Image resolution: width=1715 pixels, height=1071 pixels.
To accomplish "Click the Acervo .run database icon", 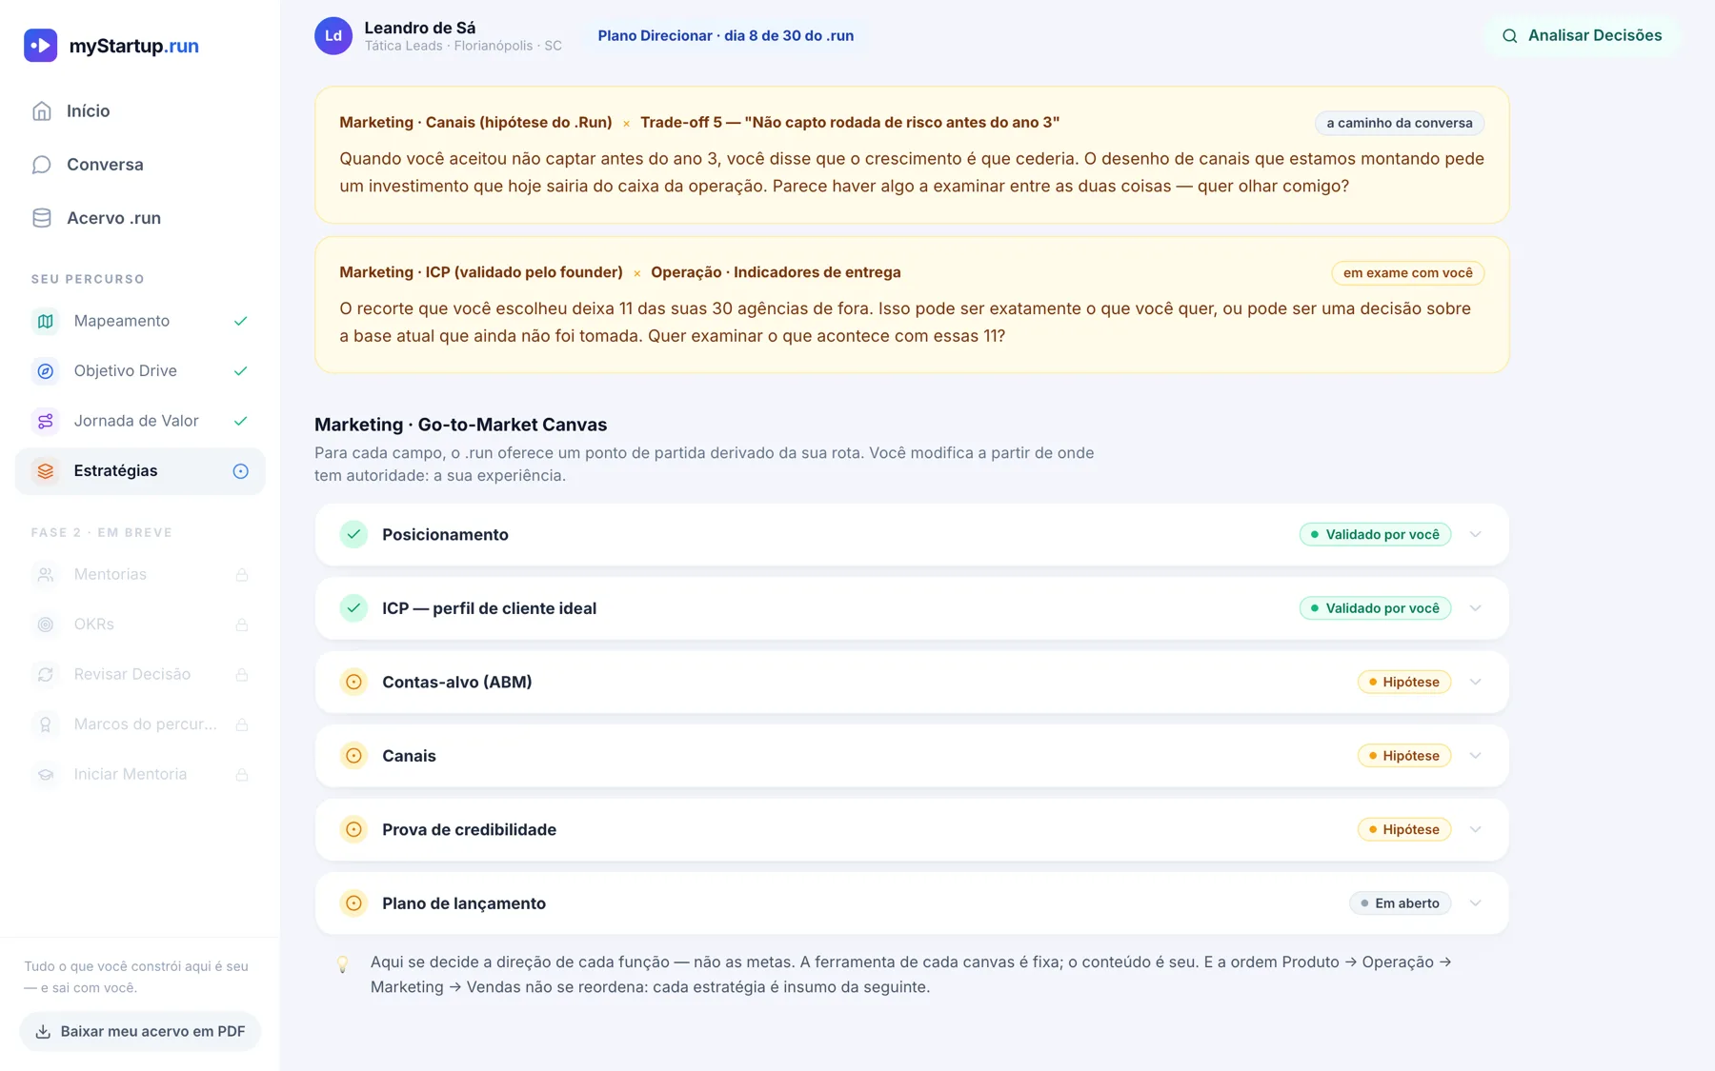I will point(42,218).
